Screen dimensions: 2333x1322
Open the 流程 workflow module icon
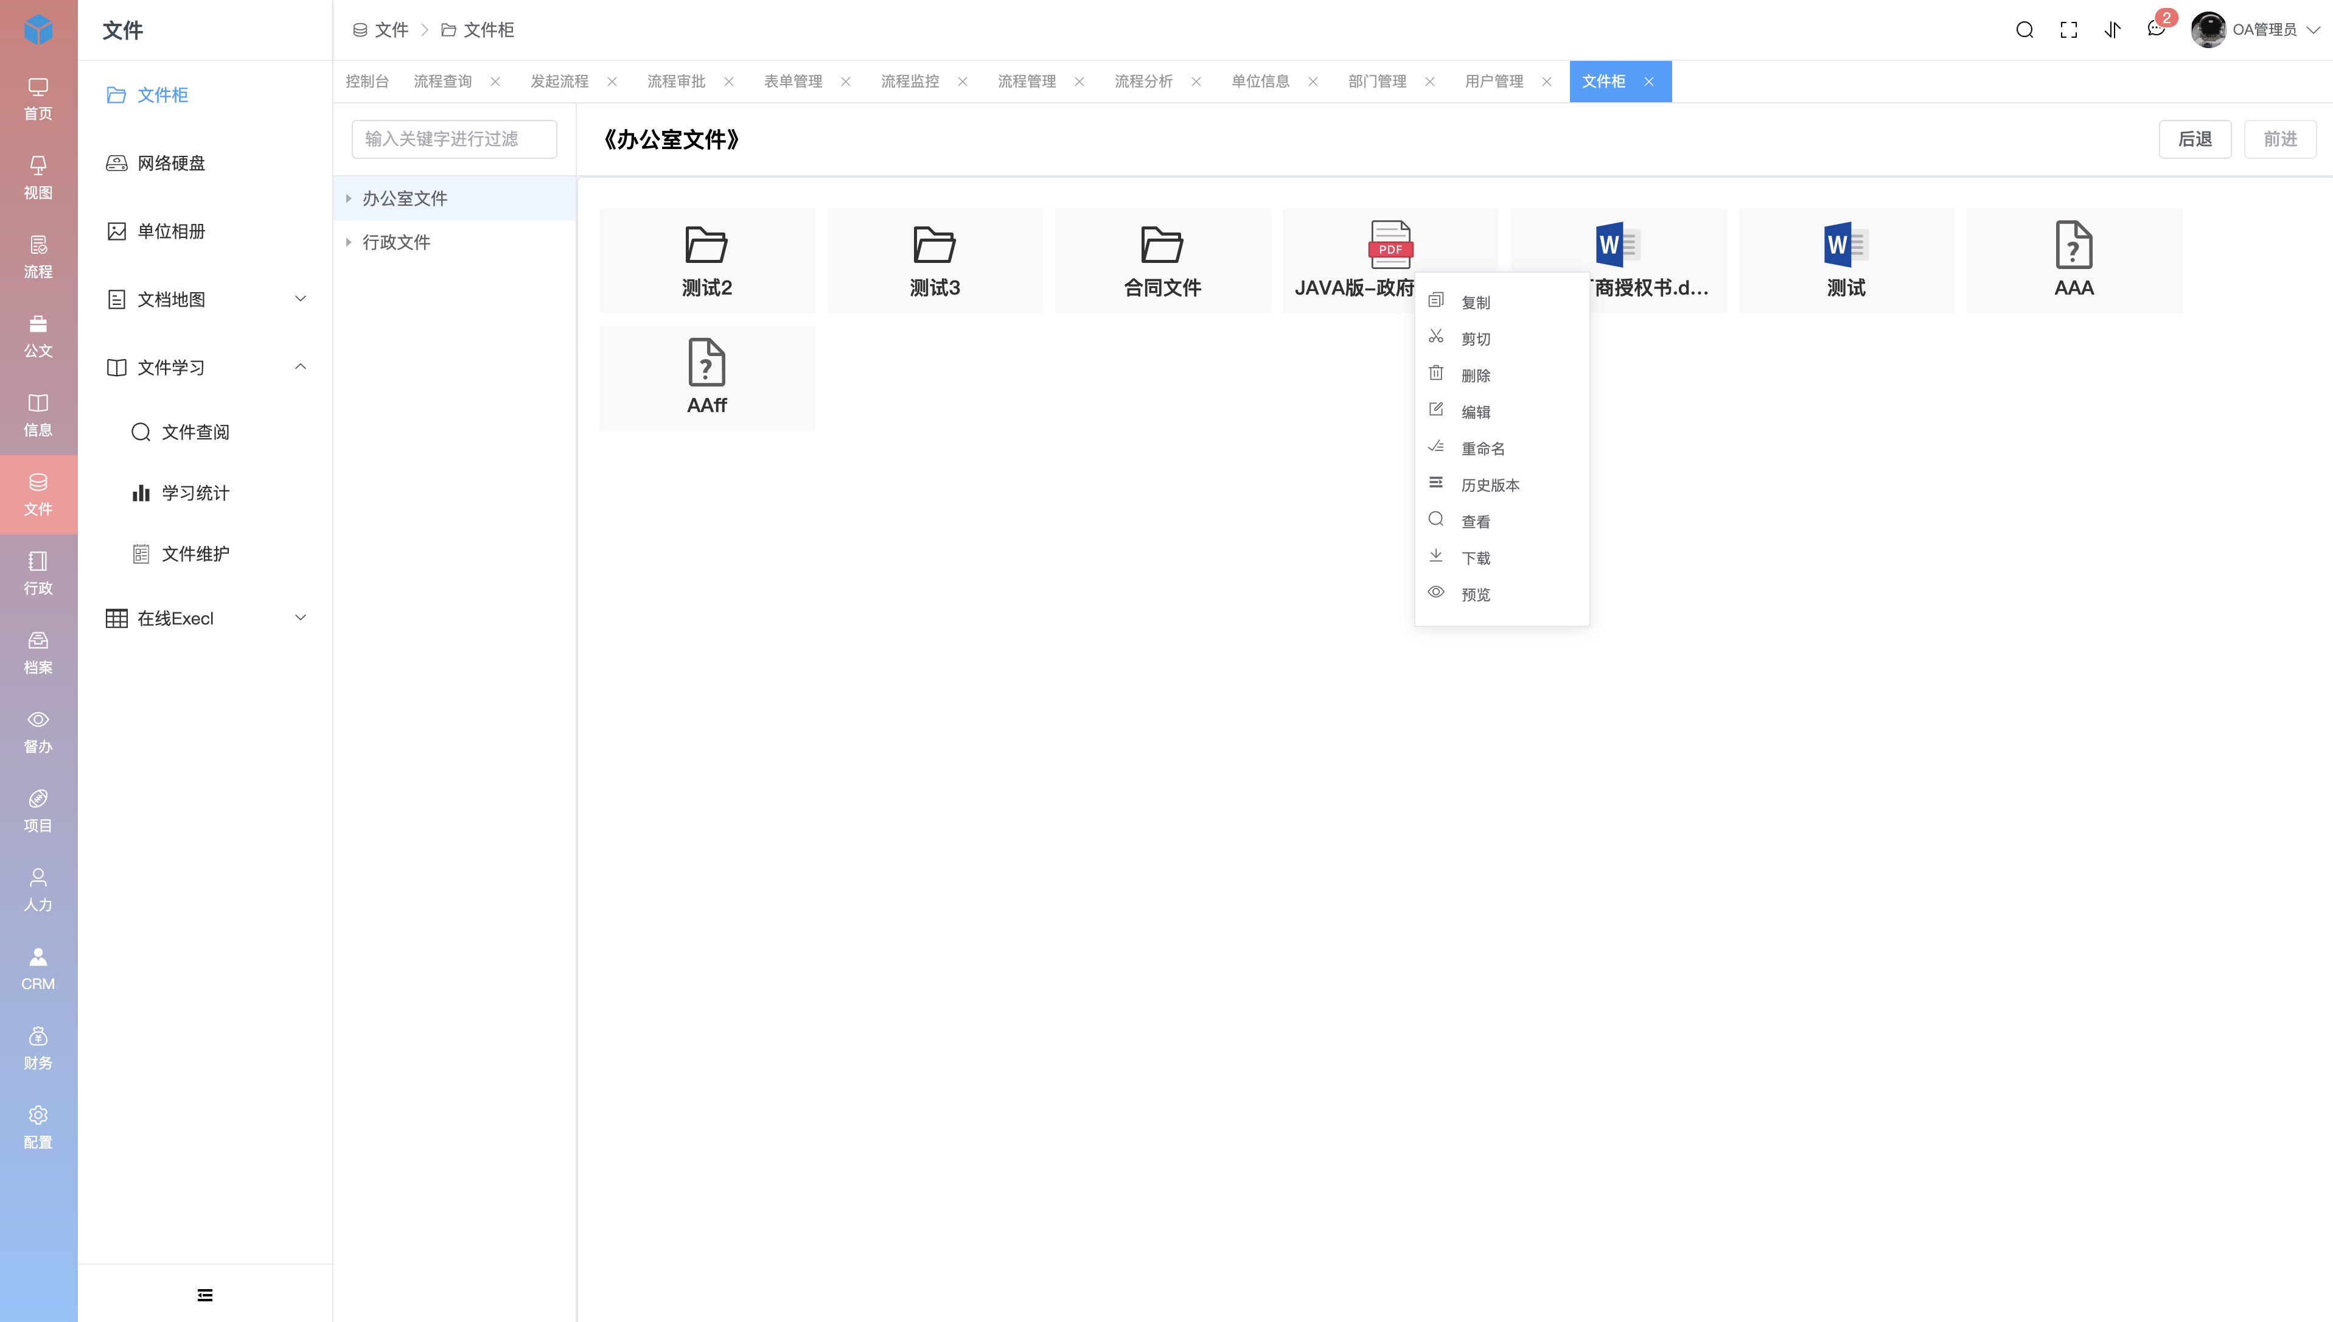coord(38,257)
